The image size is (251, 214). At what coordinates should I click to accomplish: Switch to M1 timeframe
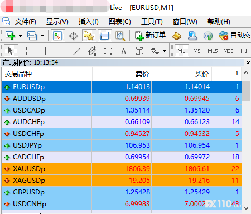click(x=181, y=51)
